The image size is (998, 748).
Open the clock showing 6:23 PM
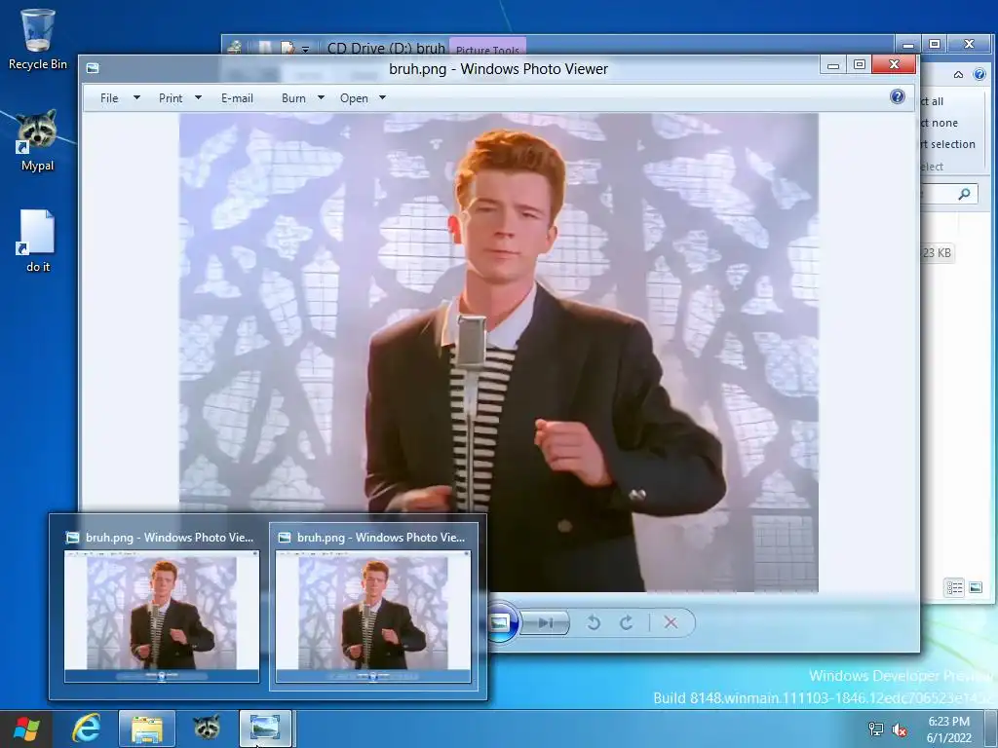pyautogui.click(x=949, y=729)
